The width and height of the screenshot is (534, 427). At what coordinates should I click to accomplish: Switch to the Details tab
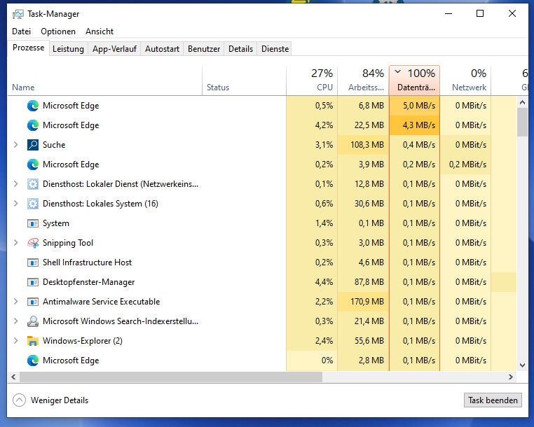(241, 49)
